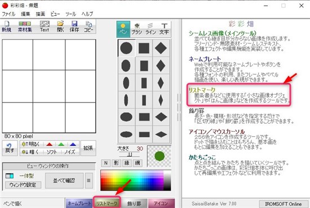Toggle the 彩 drawing mode
The image size is (310, 208).
(x=117, y=163)
